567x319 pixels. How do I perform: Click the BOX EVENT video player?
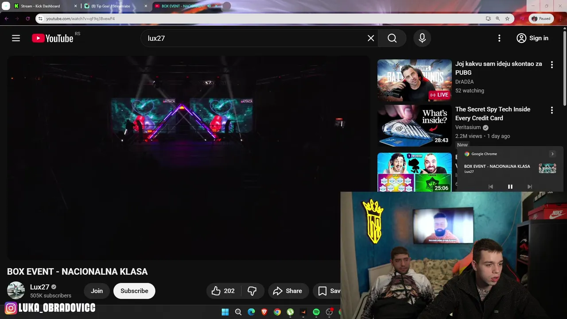click(188, 158)
